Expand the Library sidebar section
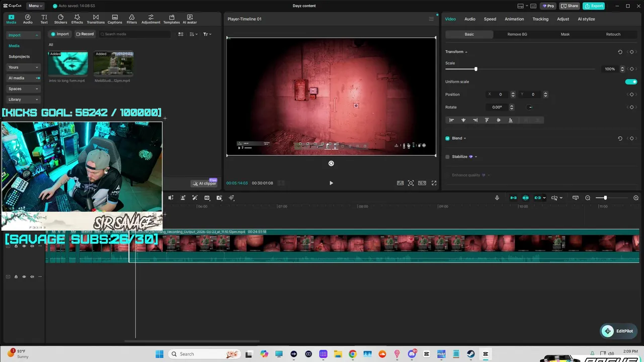The height and width of the screenshot is (362, 644). click(x=37, y=100)
